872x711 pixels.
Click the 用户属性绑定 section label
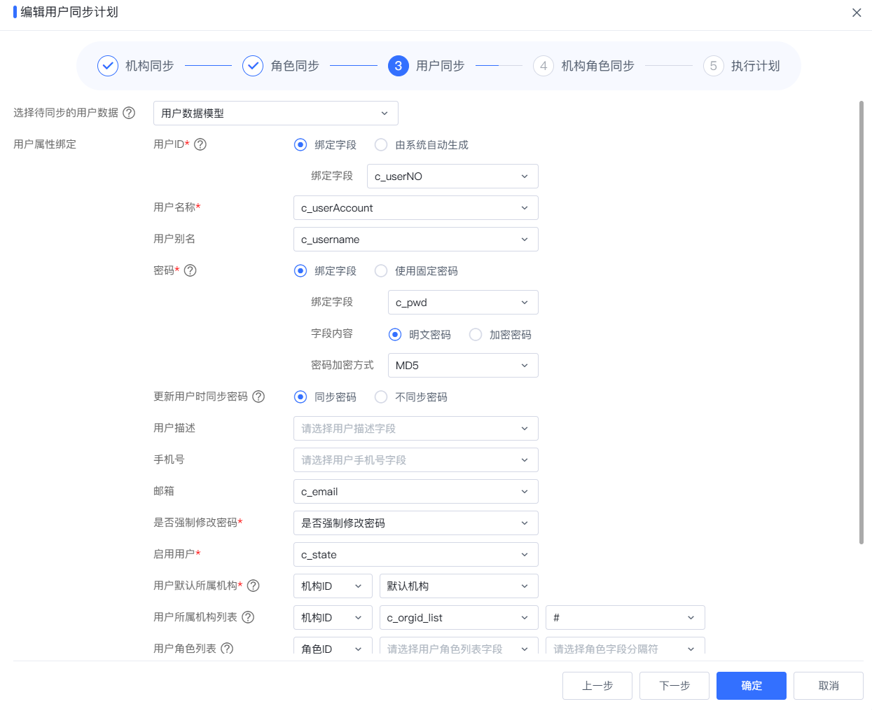tap(45, 144)
